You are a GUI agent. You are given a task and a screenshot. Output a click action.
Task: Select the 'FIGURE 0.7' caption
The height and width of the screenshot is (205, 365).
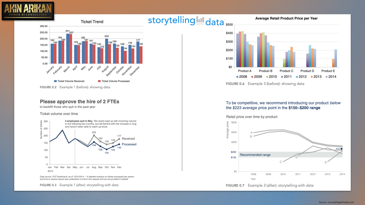click(270, 185)
